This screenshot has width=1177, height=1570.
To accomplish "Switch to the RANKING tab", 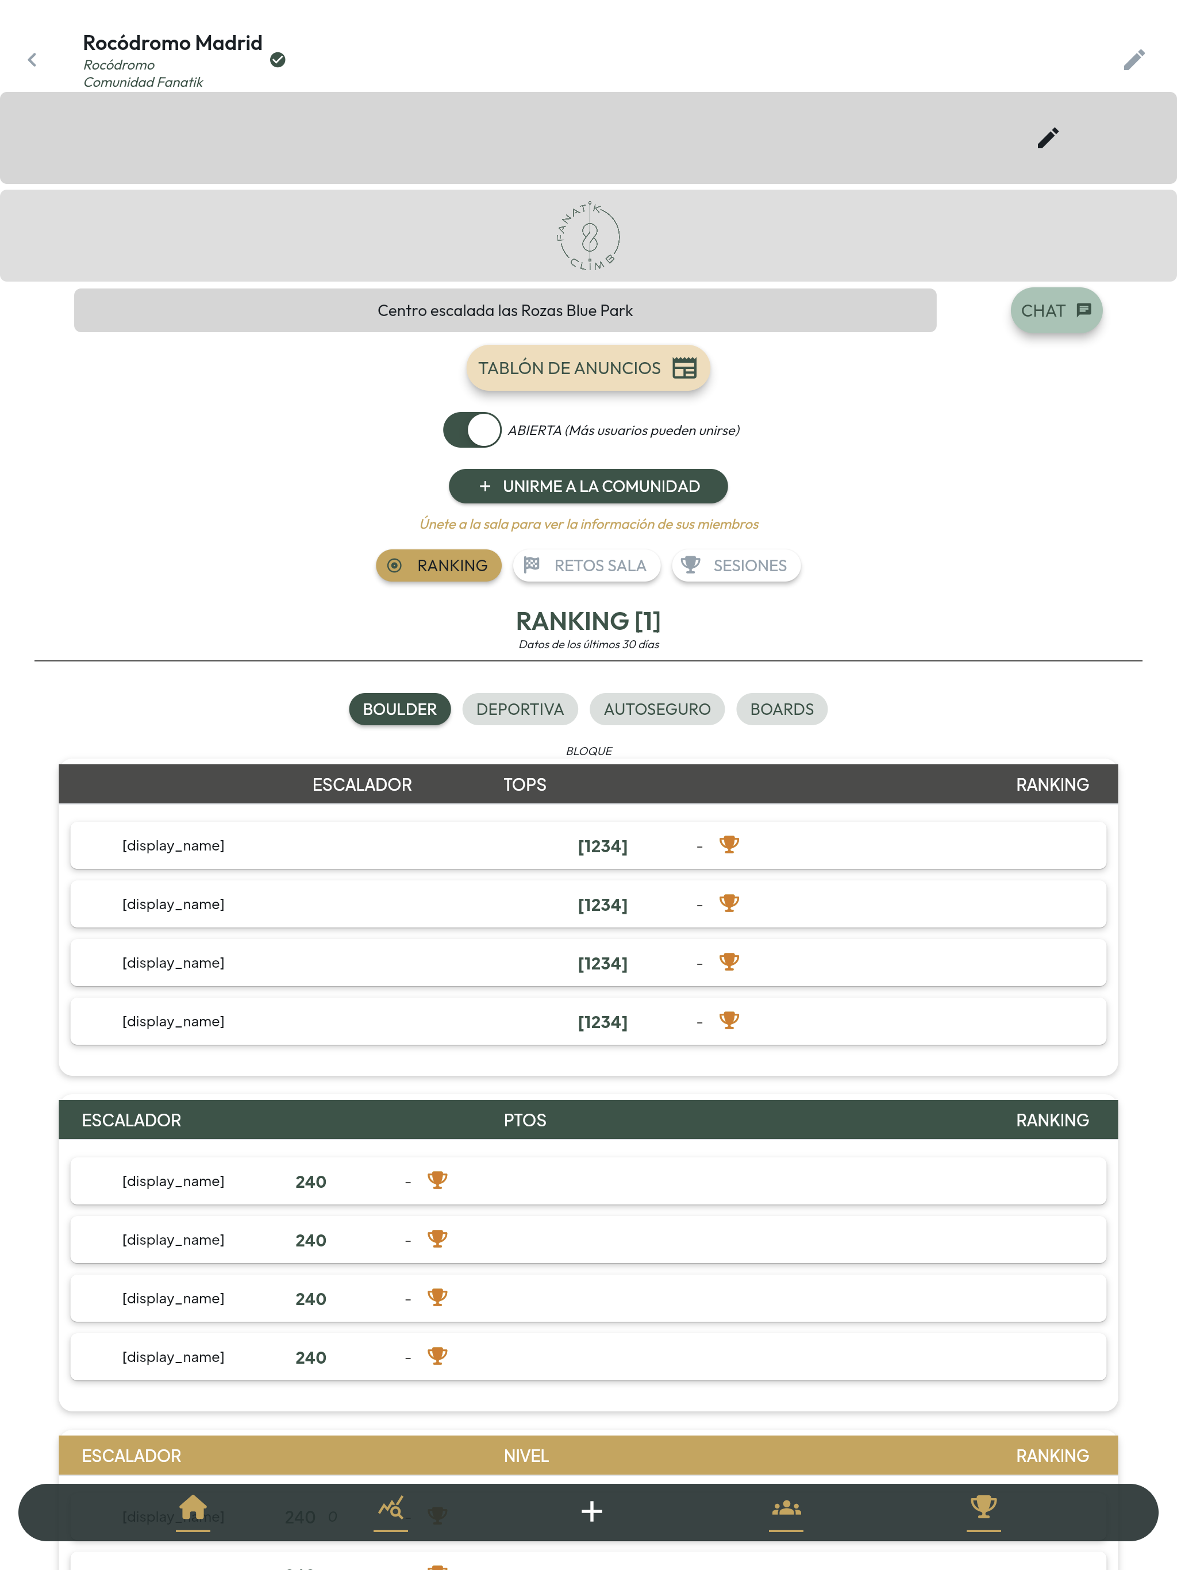I will [438, 565].
